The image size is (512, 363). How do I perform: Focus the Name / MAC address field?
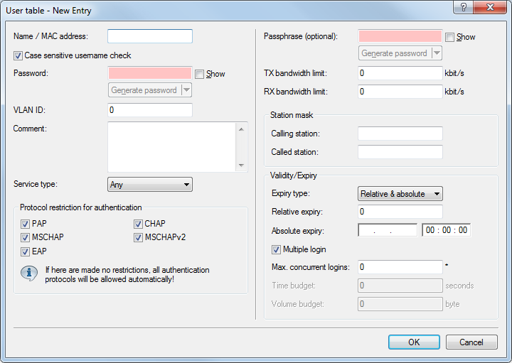coord(150,36)
